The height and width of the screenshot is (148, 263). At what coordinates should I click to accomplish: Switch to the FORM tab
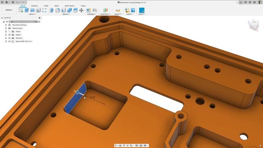(x=46, y=6)
